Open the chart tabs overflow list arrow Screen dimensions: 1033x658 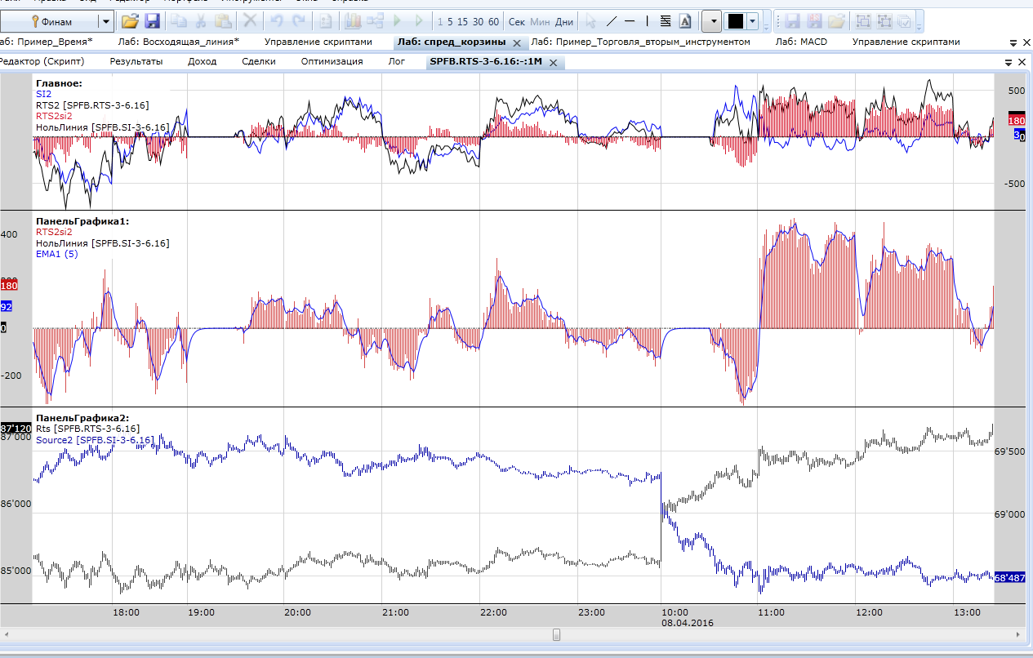coord(1009,62)
